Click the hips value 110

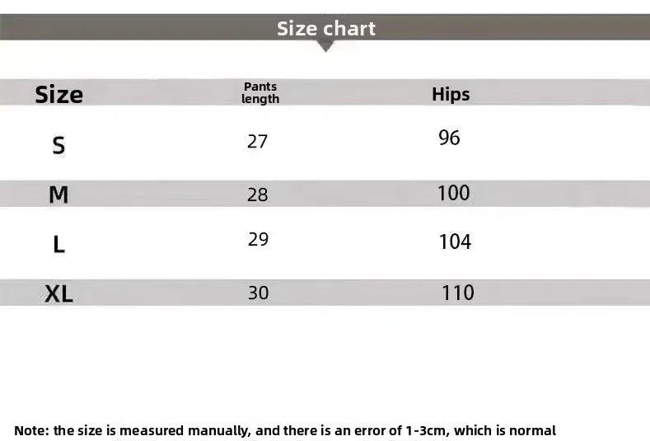coord(458,293)
